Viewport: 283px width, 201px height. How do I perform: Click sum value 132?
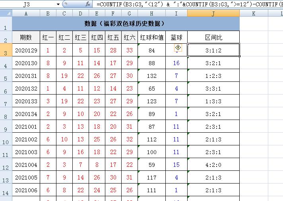(151, 75)
